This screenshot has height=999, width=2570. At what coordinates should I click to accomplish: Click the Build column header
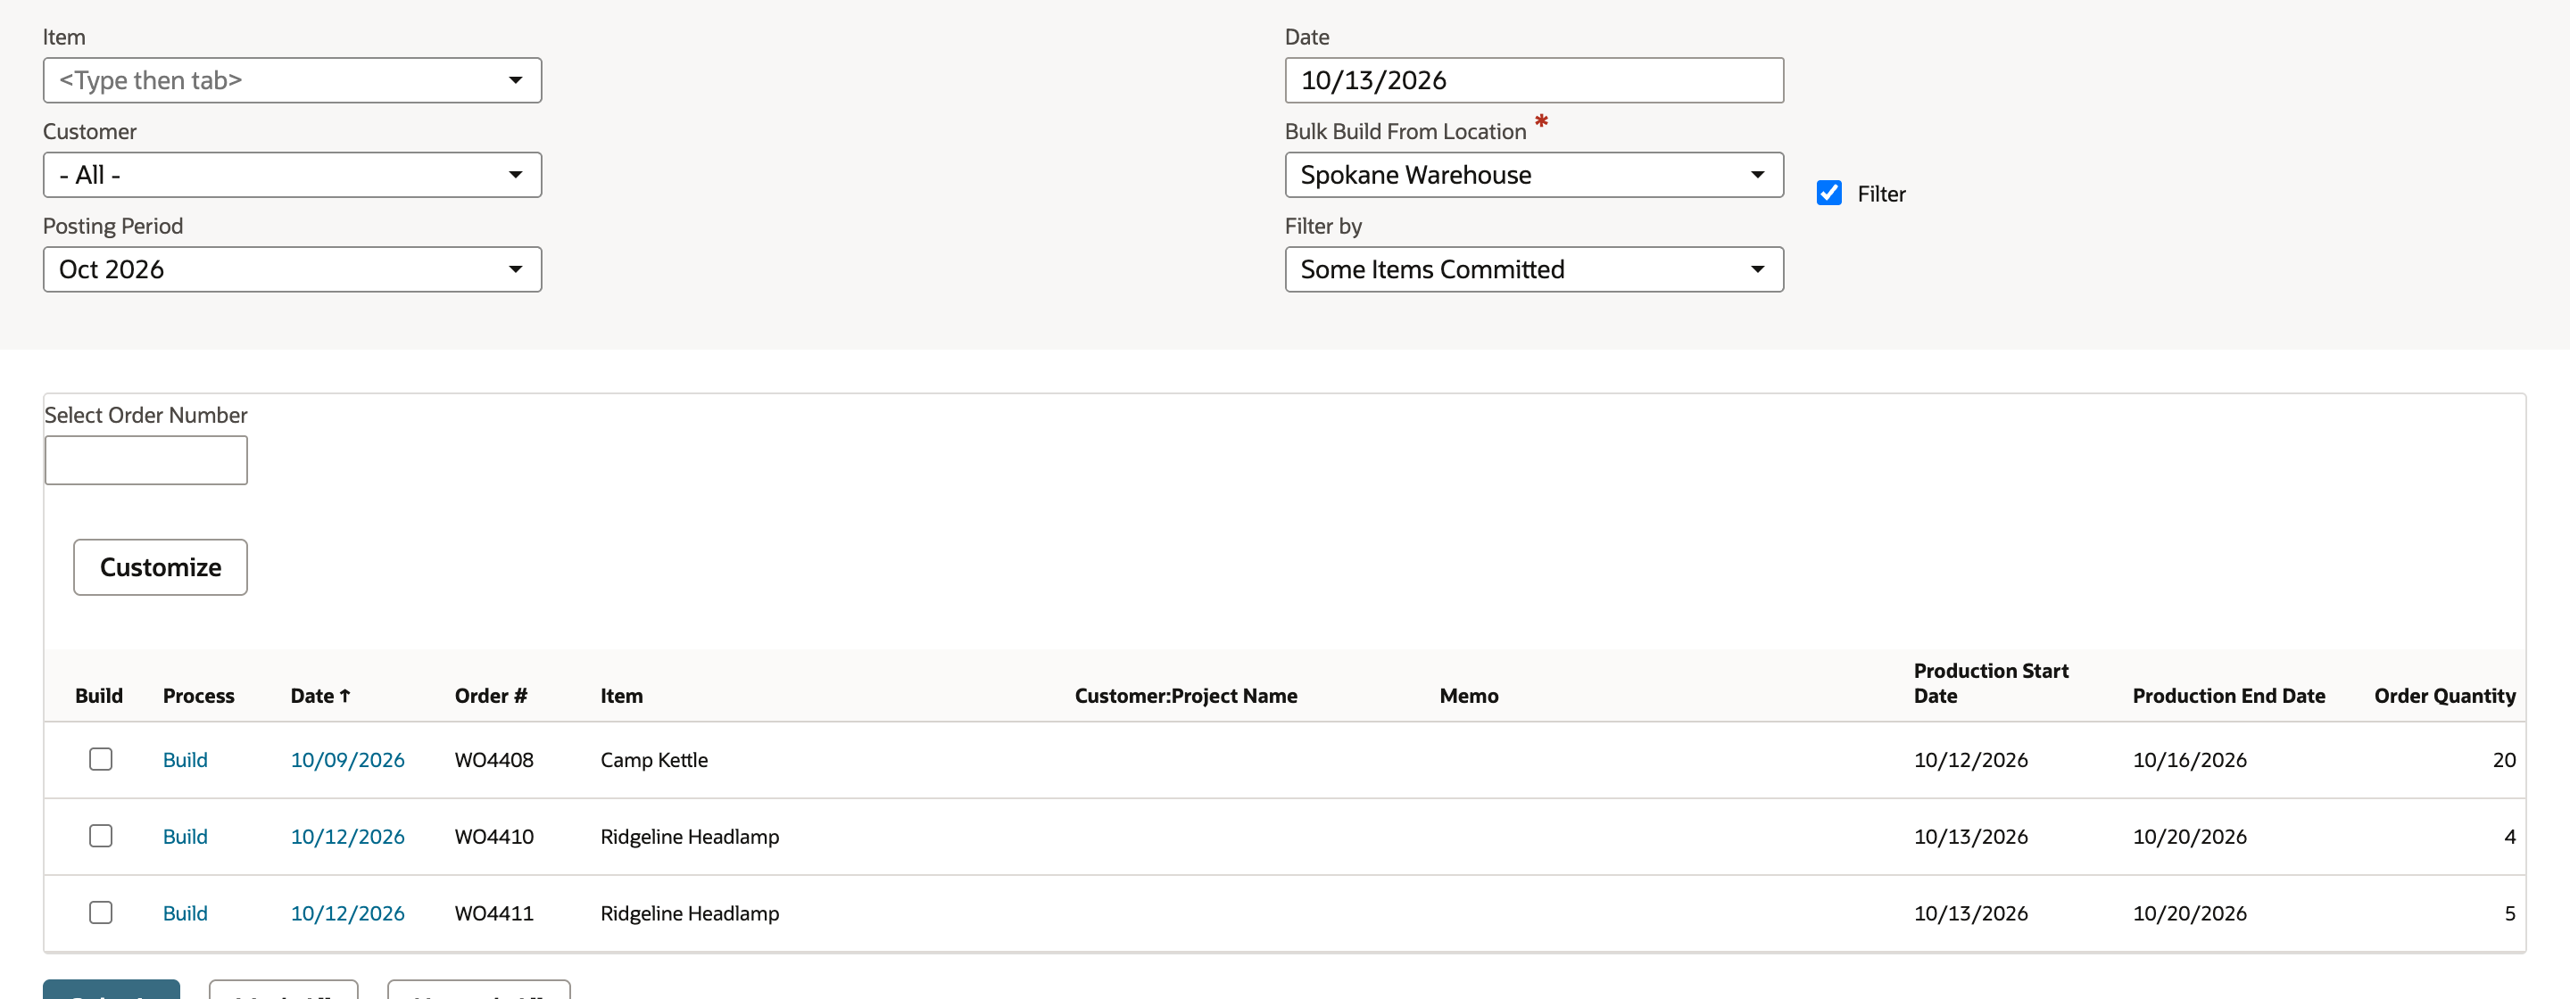pyautogui.click(x=99, y=696)
